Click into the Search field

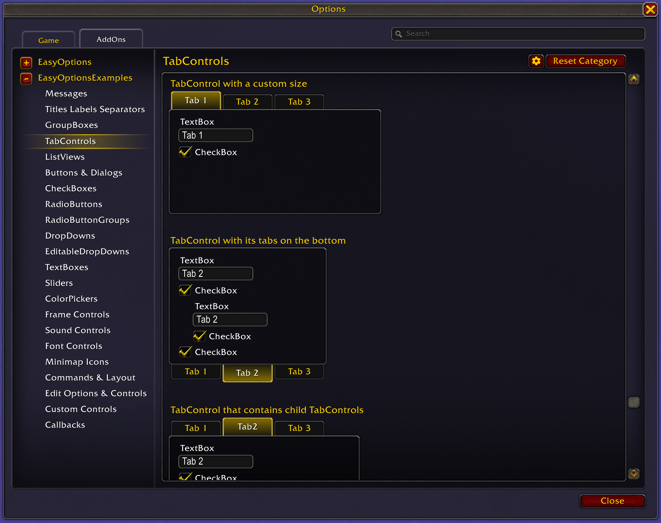tap(518, 34)
